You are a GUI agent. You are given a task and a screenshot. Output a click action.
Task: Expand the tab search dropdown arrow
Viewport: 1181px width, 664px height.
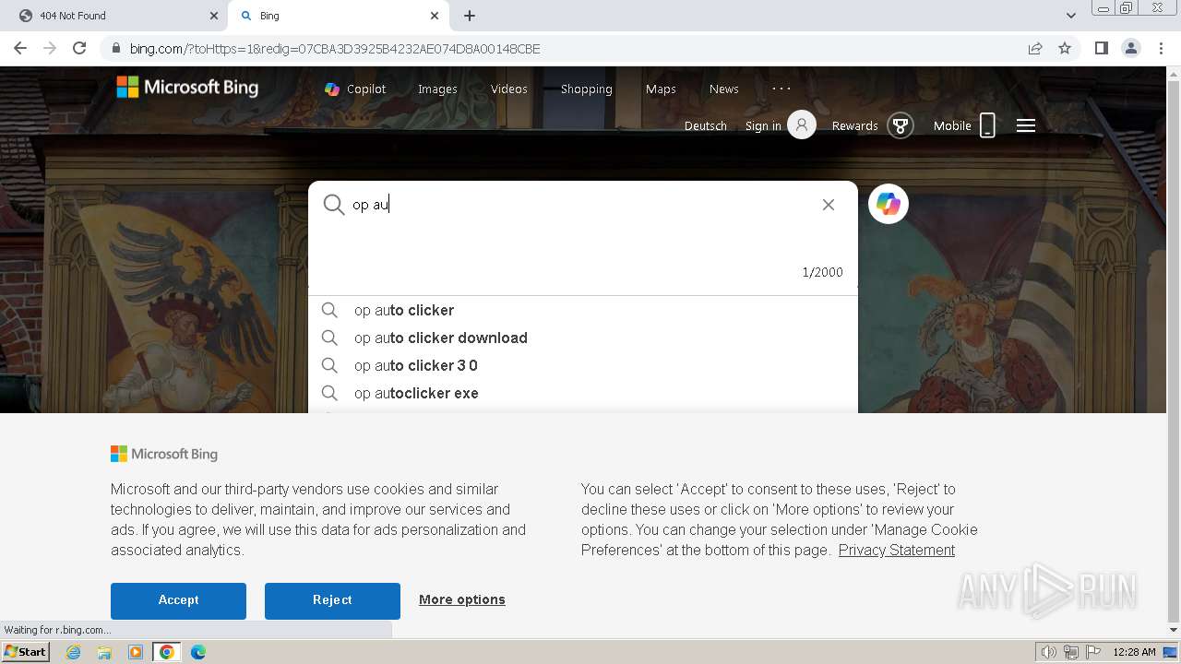click(x=1071, y=16)
